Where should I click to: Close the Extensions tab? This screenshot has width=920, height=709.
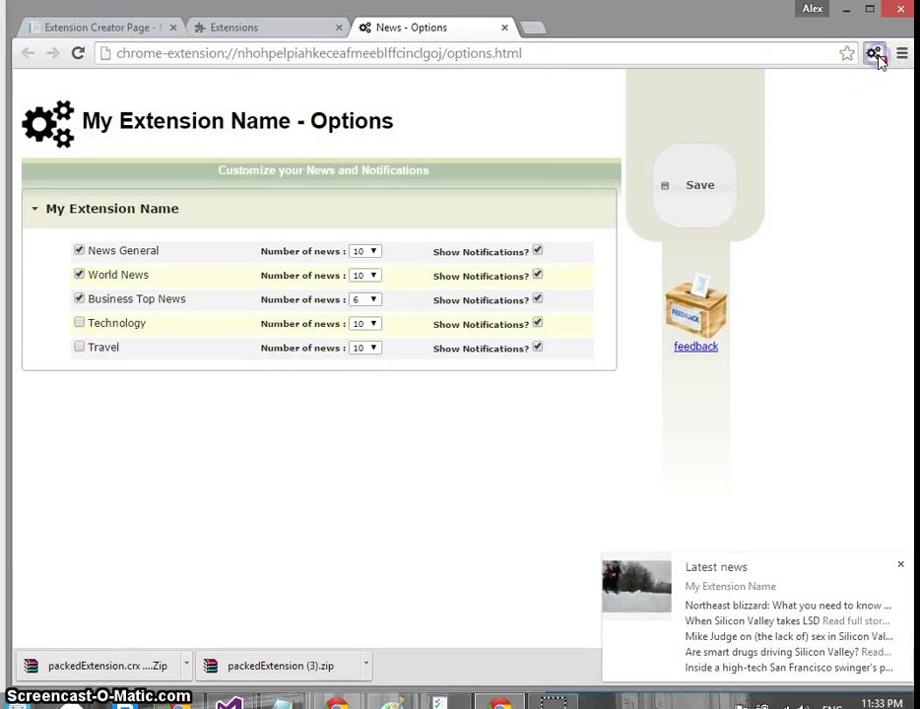(x=339, y=28)
